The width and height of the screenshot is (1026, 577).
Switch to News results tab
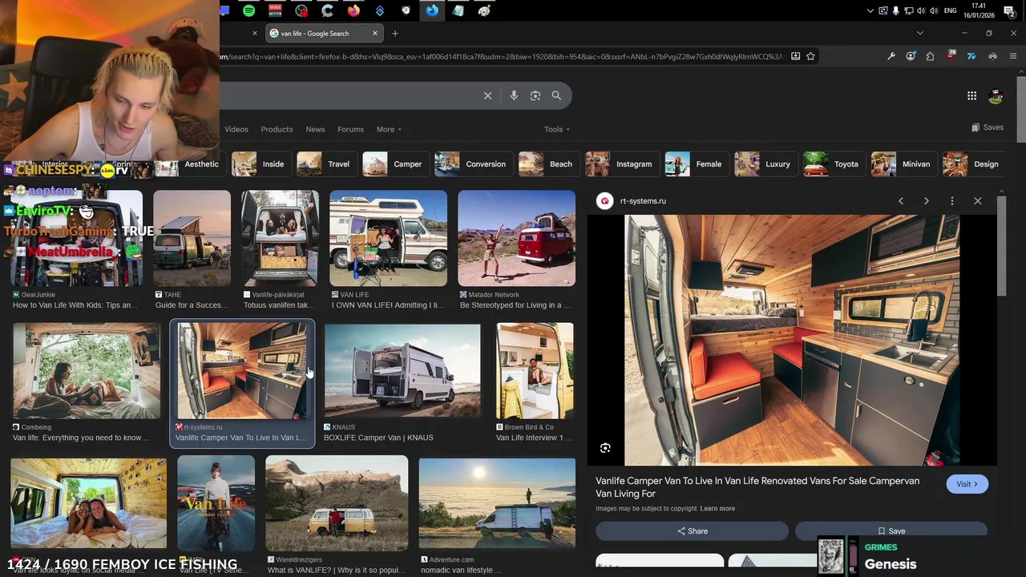(x=315, y=130)
